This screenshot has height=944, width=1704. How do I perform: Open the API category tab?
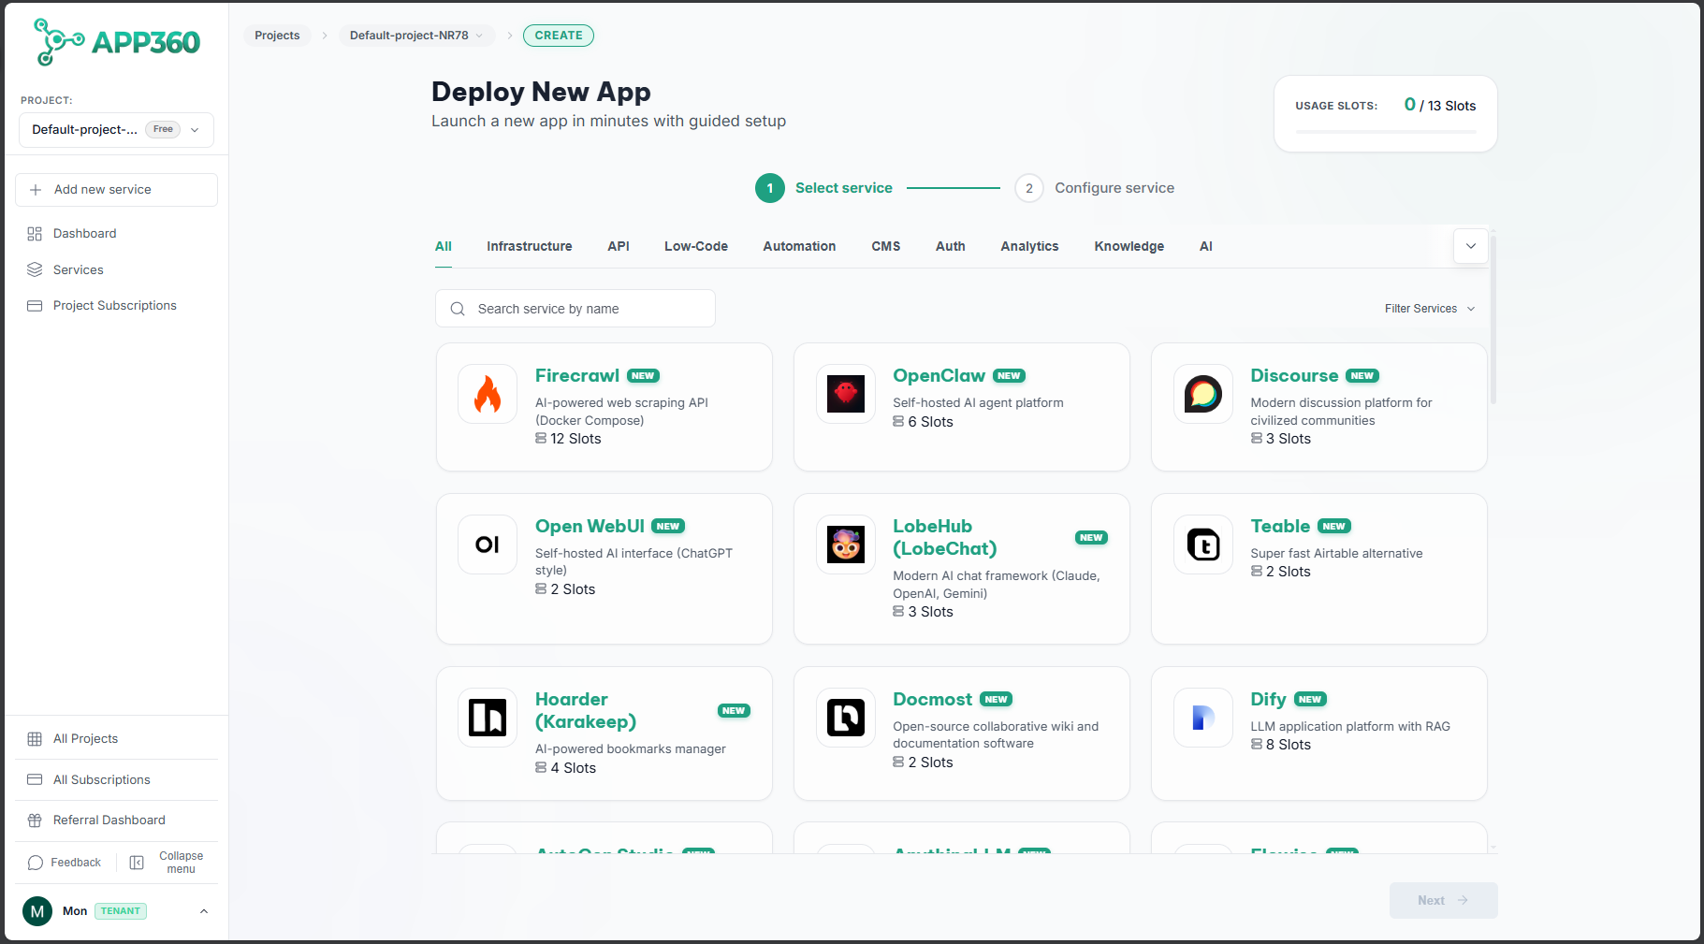[x=619, y=246]
